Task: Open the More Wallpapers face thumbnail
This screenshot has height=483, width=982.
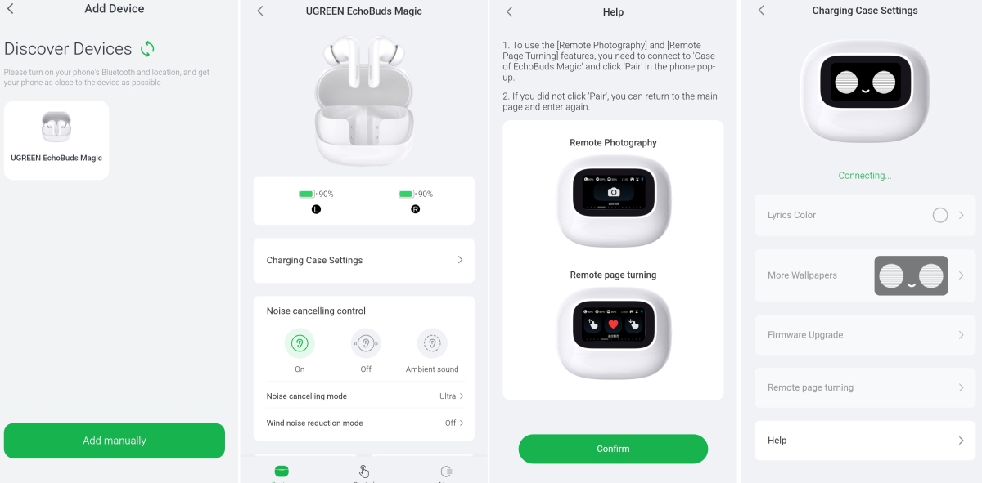Action: coord(911,276)
